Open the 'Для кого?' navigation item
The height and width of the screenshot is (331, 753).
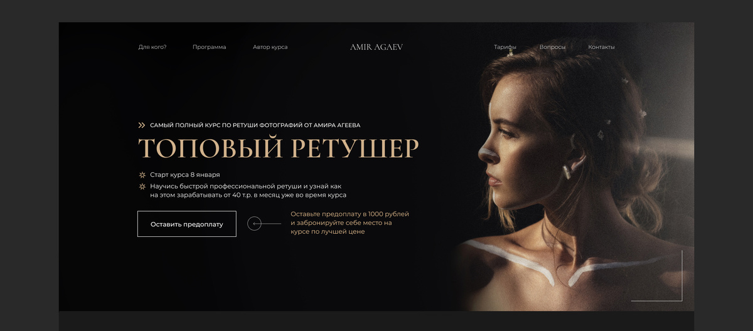tap(152, 47)
